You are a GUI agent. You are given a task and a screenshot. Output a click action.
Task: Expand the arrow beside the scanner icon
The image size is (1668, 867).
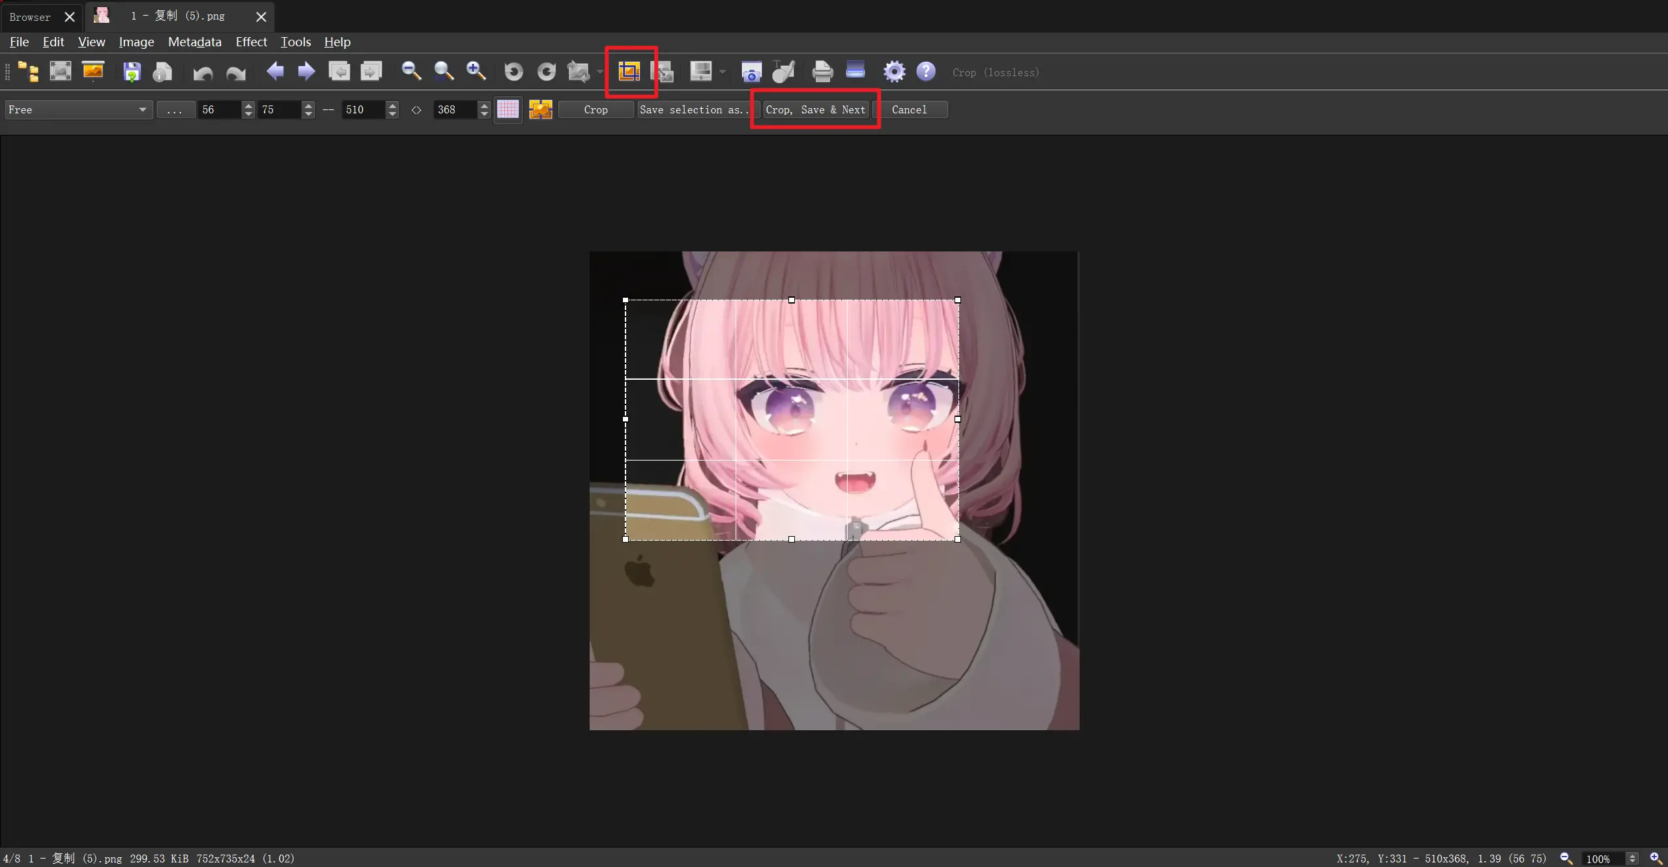[x=722, y=72]
